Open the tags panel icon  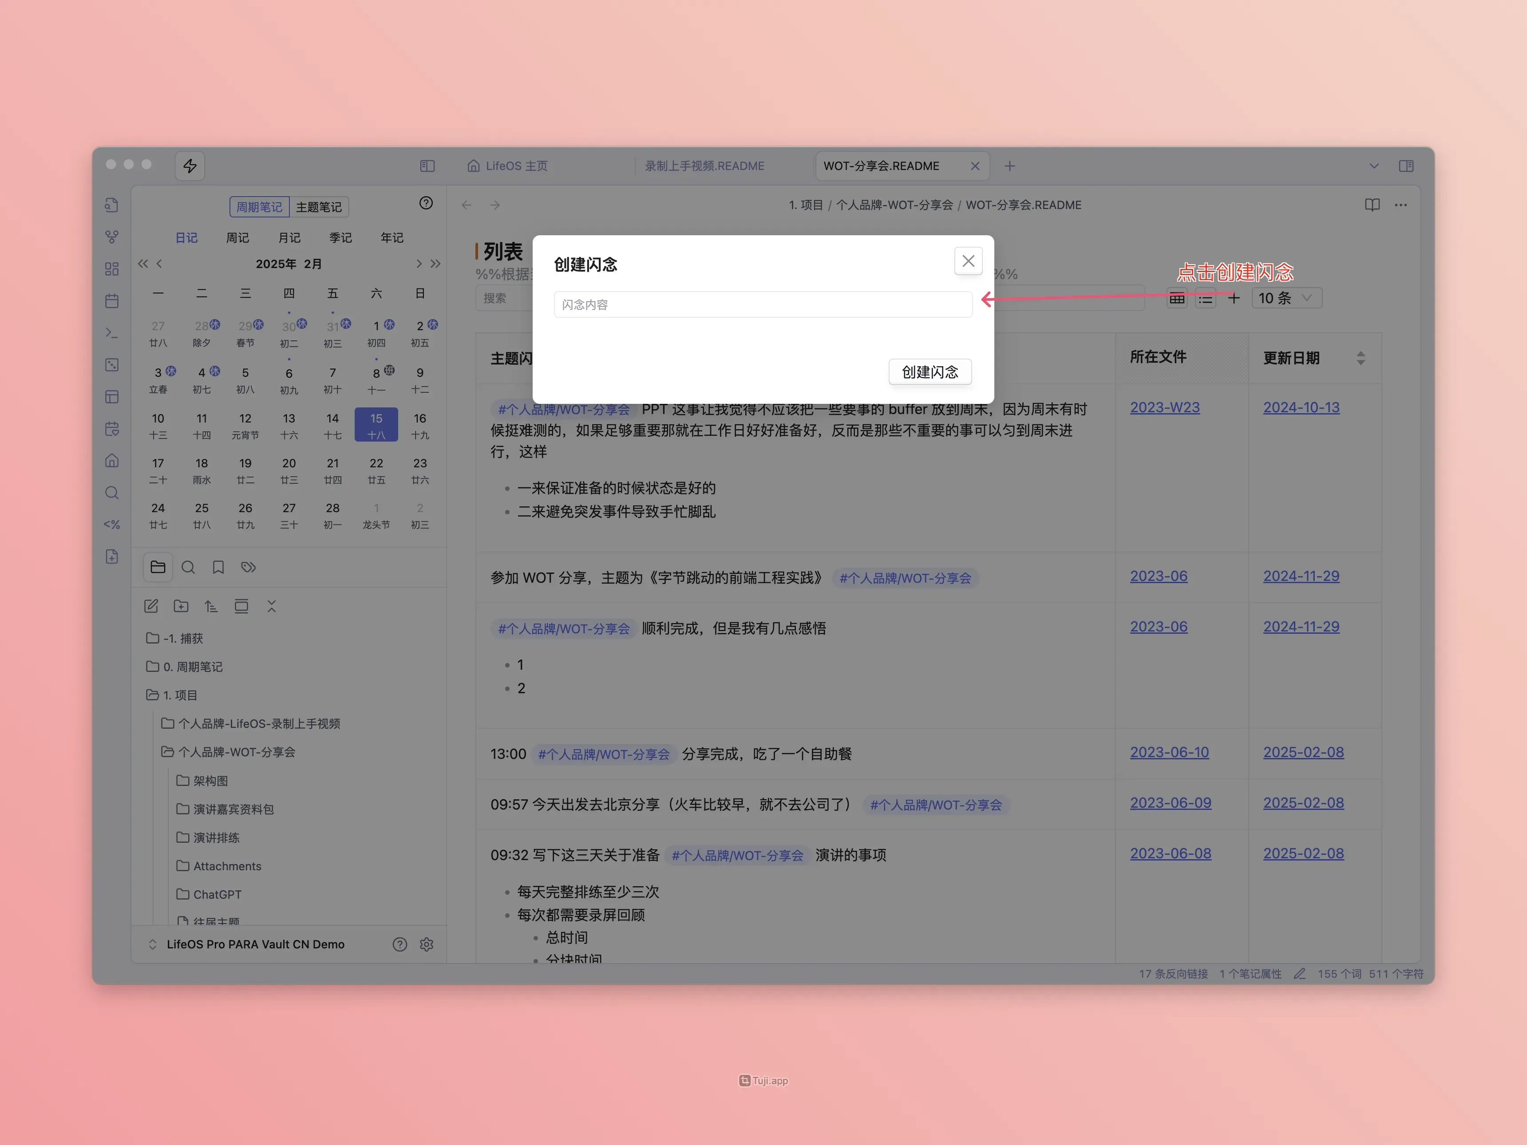249,567
